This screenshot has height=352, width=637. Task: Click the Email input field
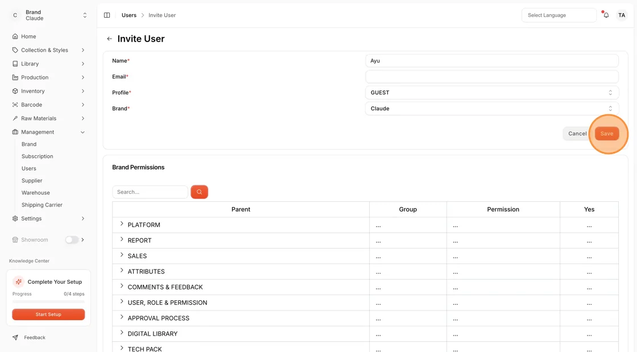pos(491,77)
